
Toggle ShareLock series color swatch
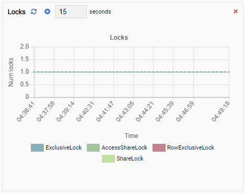[108, 158]
